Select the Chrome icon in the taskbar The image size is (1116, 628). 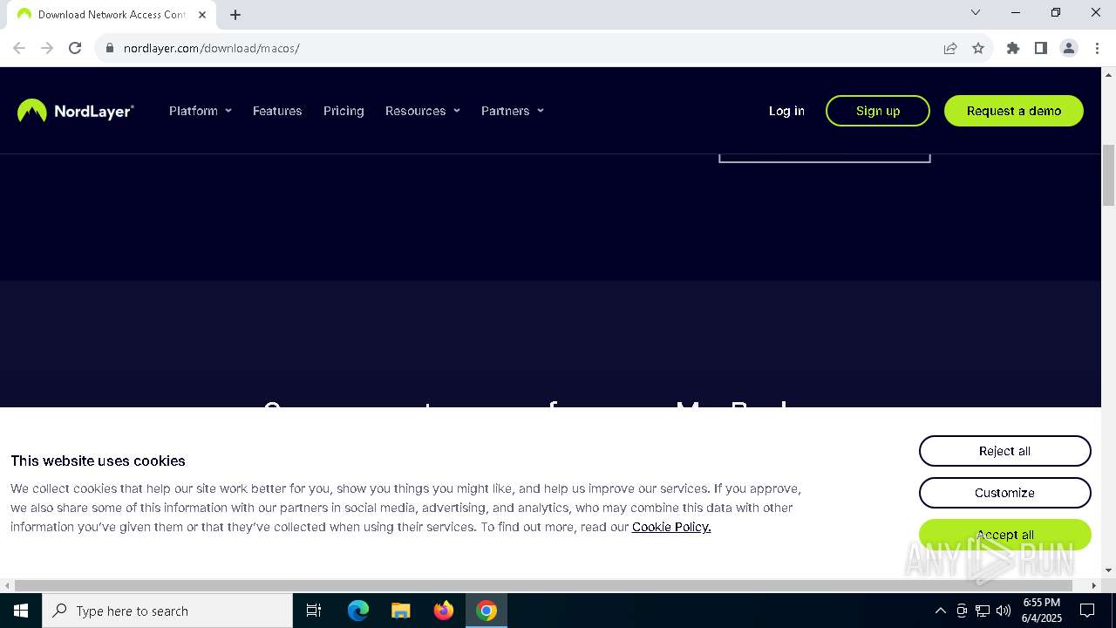coord(487,611)
